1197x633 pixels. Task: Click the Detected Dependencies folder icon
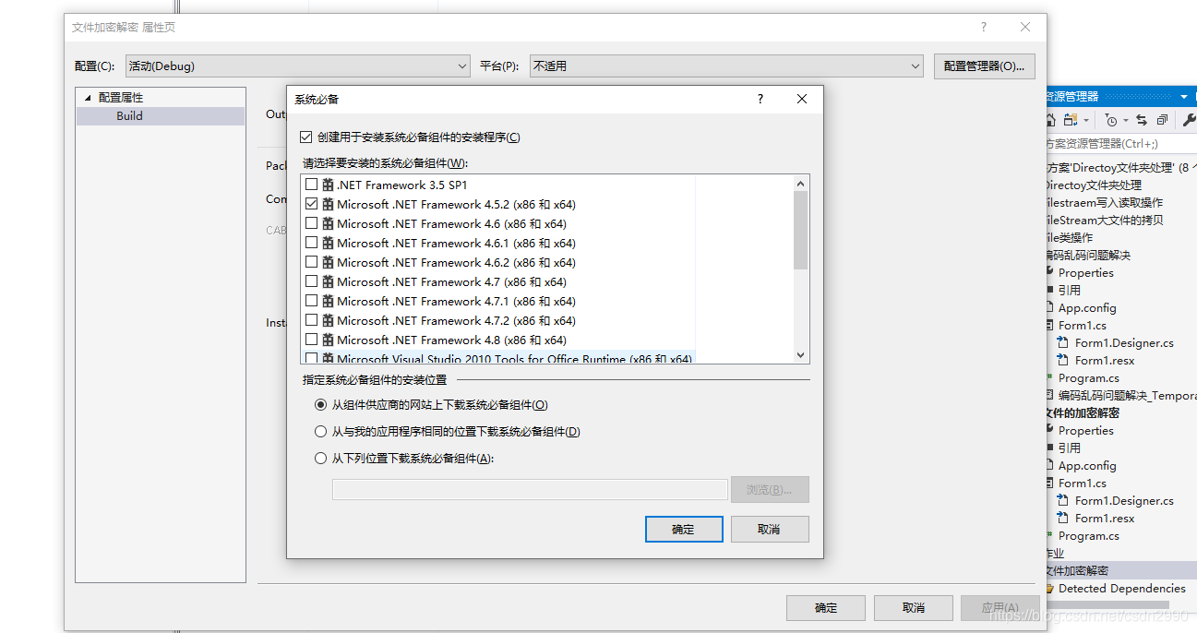point(1049,588)
